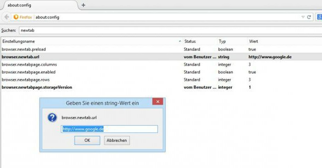The image size is (322, 168).
Task: Click the browser.newtab.url label in the dialog
Action: coord(79,118)
